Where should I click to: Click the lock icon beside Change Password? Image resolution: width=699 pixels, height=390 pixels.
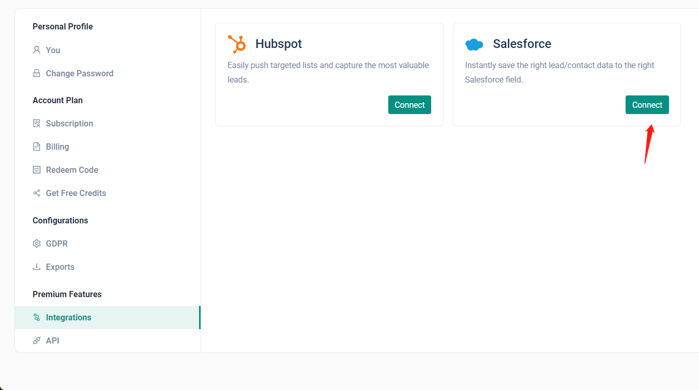[x=37, y=73]
